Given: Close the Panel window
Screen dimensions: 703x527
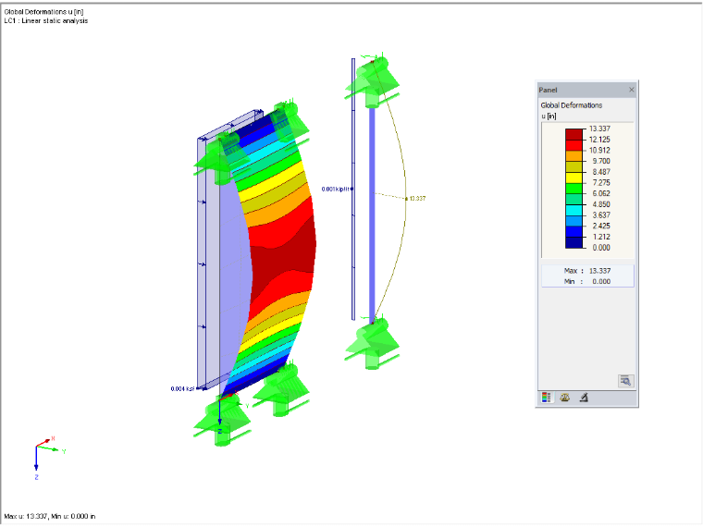Looking at the screenshot, I should 631,90.
